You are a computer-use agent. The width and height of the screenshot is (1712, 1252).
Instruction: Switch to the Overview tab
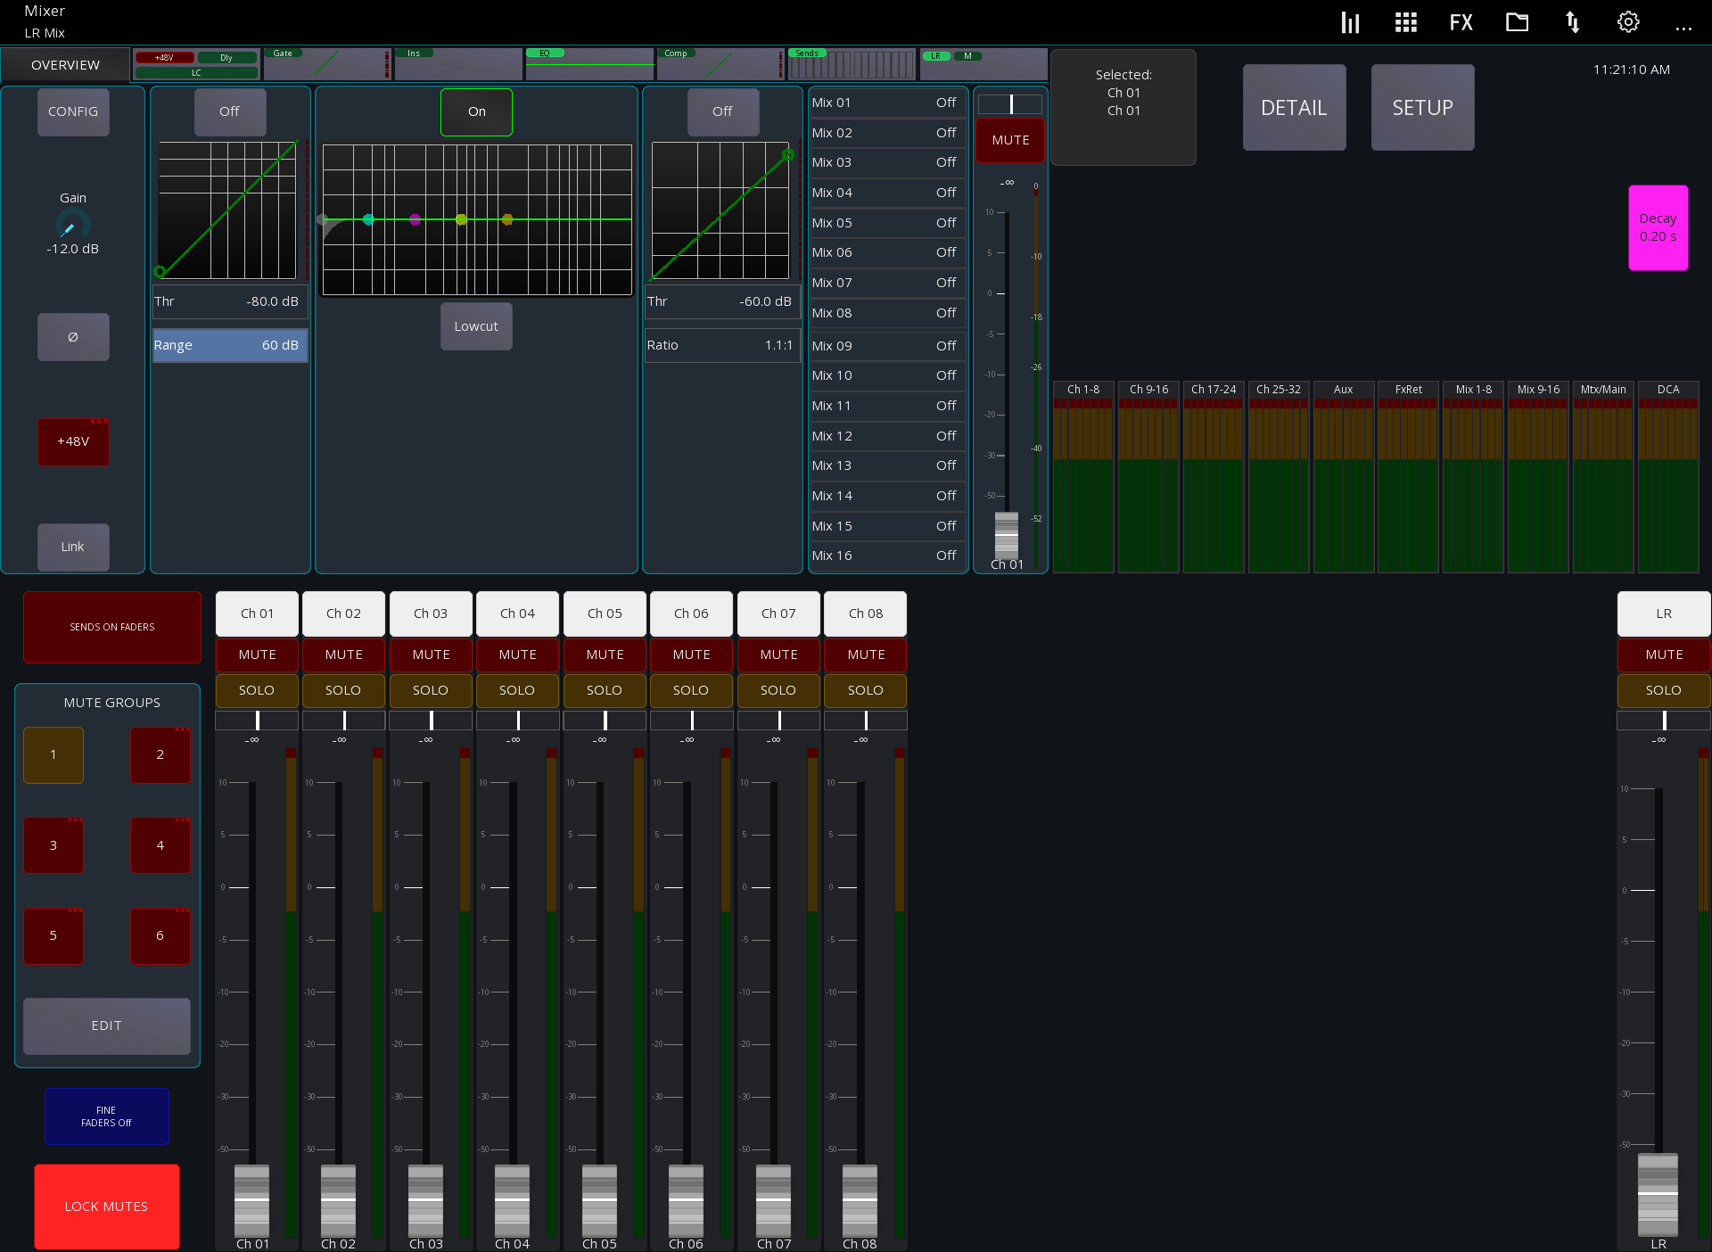pyautogui.click(x=65, y=65)
